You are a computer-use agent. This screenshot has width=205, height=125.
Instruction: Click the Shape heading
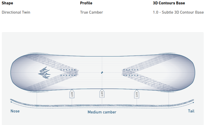pyautogui.click(x=7, y=3)
